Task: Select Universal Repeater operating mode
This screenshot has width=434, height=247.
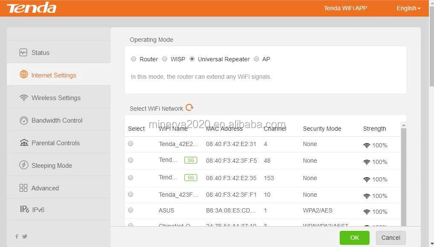Action: coord(192,59)
